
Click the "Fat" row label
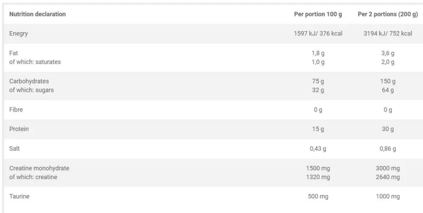14,53
